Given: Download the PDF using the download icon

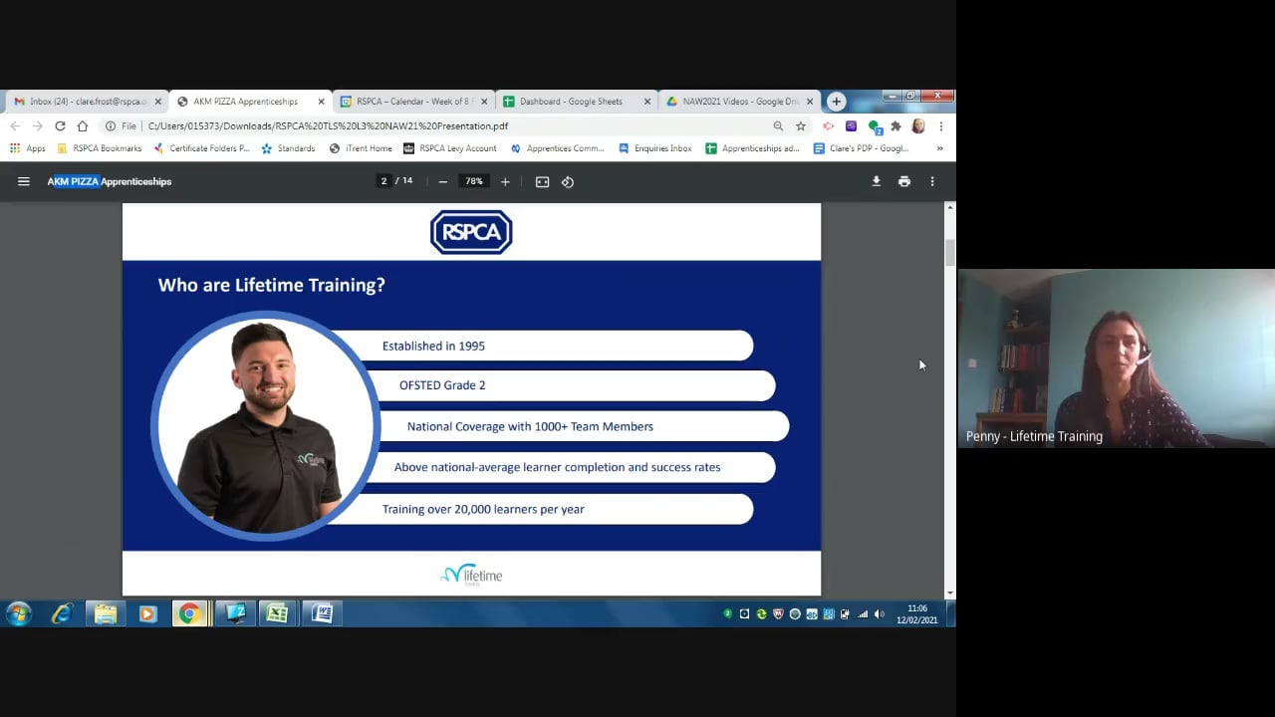Looking at the screenshot, I should click(877, 181).
